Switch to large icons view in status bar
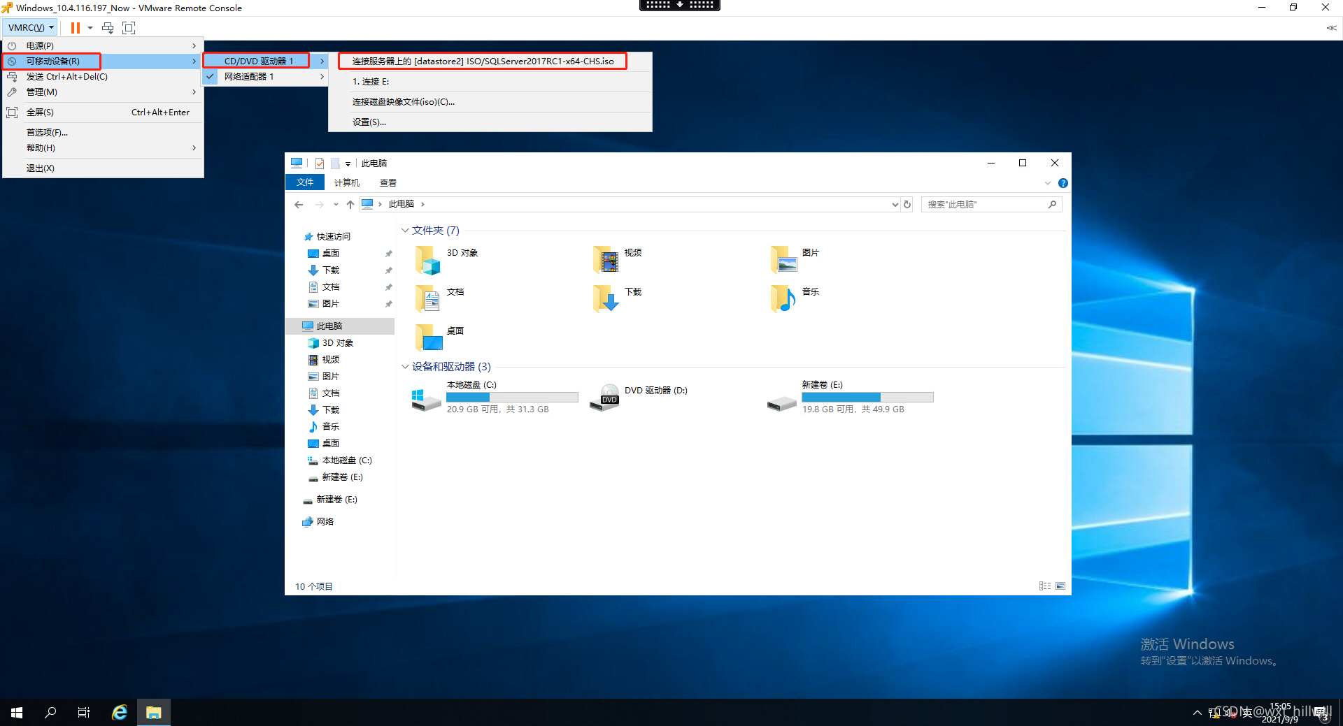The width and height of the screenshot is (1343, 726). (1060, 586)
